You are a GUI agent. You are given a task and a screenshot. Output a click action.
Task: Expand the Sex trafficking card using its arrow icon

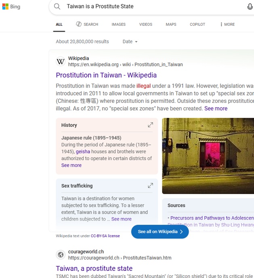[x=150, y=186]
